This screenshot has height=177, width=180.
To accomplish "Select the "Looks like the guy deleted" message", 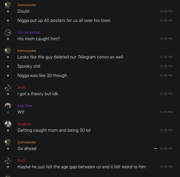I will click(70, 57).
